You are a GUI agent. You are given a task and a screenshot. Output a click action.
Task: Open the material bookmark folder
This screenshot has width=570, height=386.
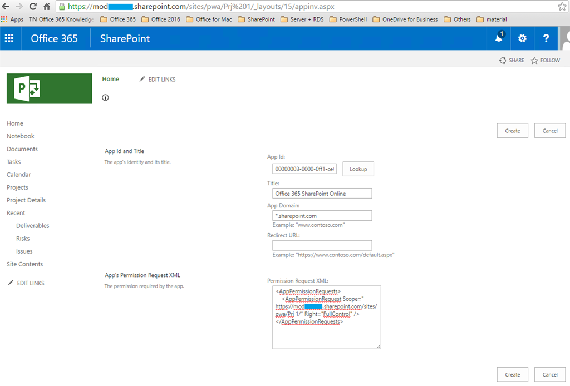point(492,19)
